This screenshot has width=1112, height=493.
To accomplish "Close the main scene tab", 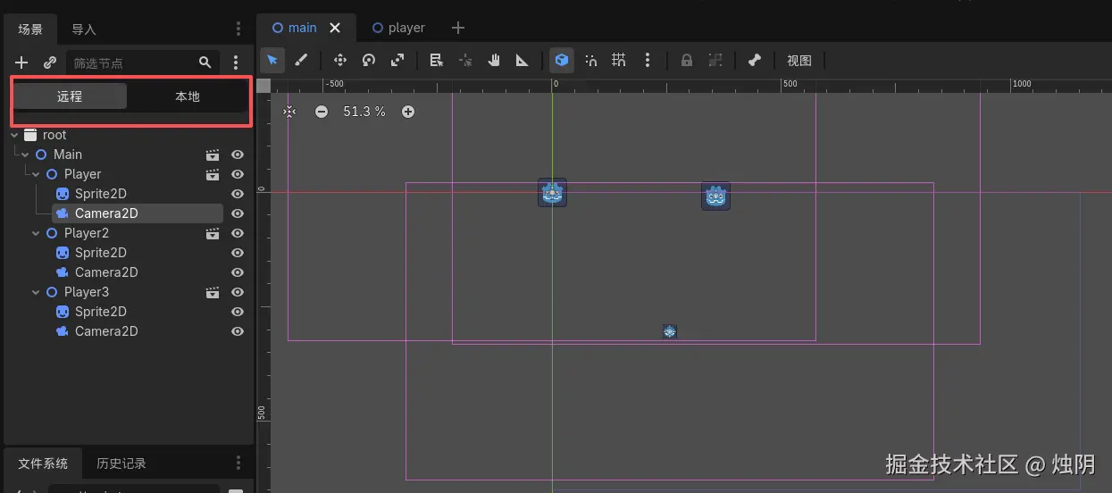I will point(335,28).
